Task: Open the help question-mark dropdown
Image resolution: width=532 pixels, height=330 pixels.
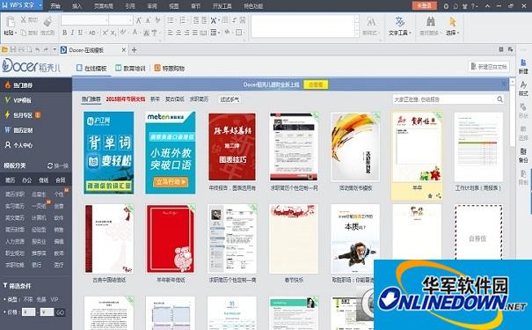Action: (474, 6)
